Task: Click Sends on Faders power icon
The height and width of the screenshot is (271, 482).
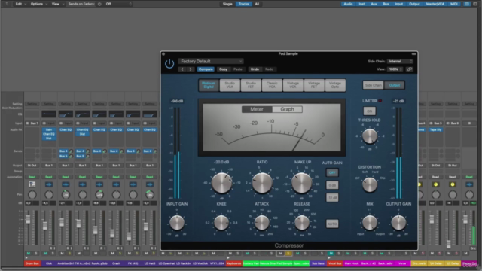Action: [99, 4]
